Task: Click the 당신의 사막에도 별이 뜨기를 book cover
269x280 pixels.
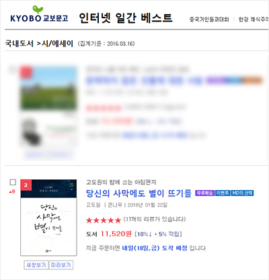Action: coord(48,218)
